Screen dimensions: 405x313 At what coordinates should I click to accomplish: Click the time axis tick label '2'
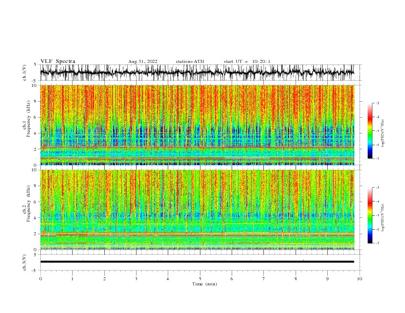[104, 279]
